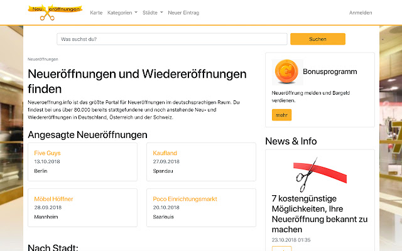Click the date 13.10.2018 under Five Guys
Image resolution: width=402 pixels, height=251 pixels.
click(47, 162)
